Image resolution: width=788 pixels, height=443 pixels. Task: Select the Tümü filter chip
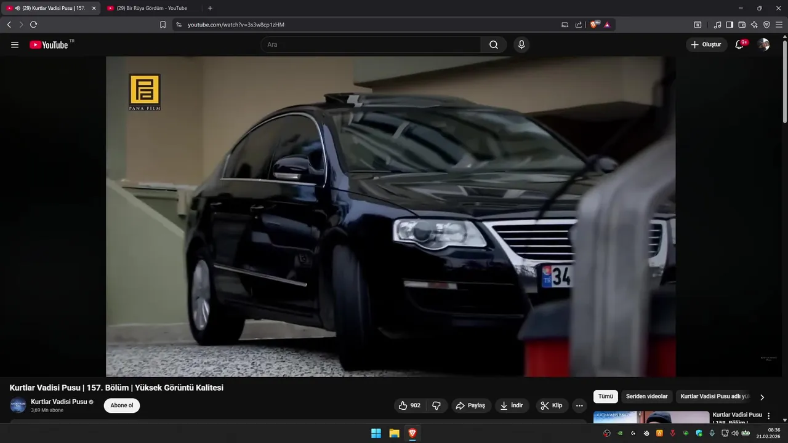point(606,397)
